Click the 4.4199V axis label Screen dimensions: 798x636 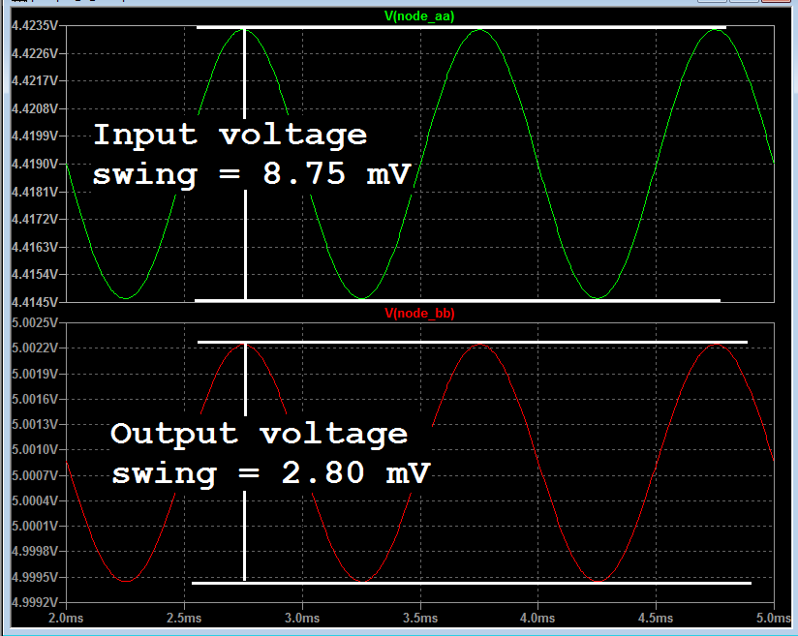coord(35,136)
